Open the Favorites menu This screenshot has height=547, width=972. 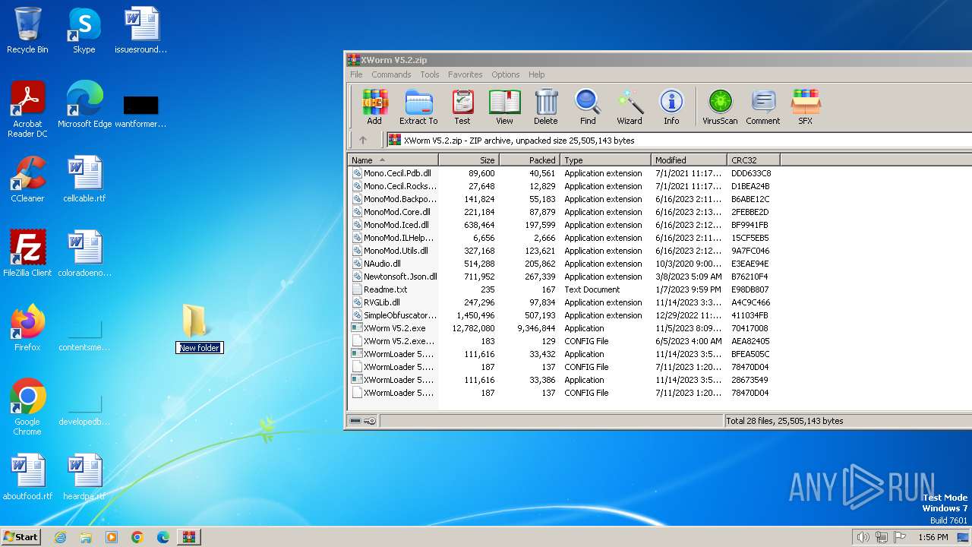click(465, 74)
